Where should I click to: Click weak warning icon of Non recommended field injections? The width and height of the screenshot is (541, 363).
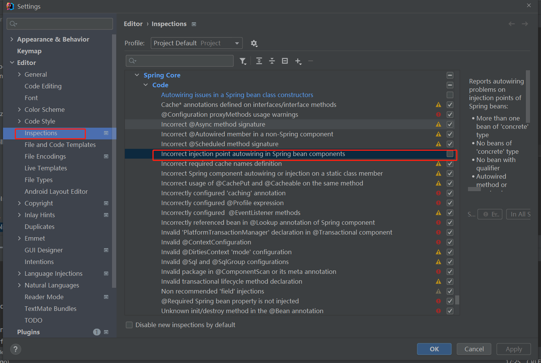(438, 291)
